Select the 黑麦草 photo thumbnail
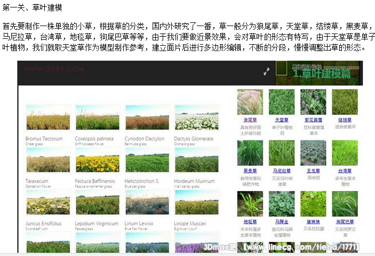Image resolution: width=375 pixels, height=256 pixels. (250, 153)
